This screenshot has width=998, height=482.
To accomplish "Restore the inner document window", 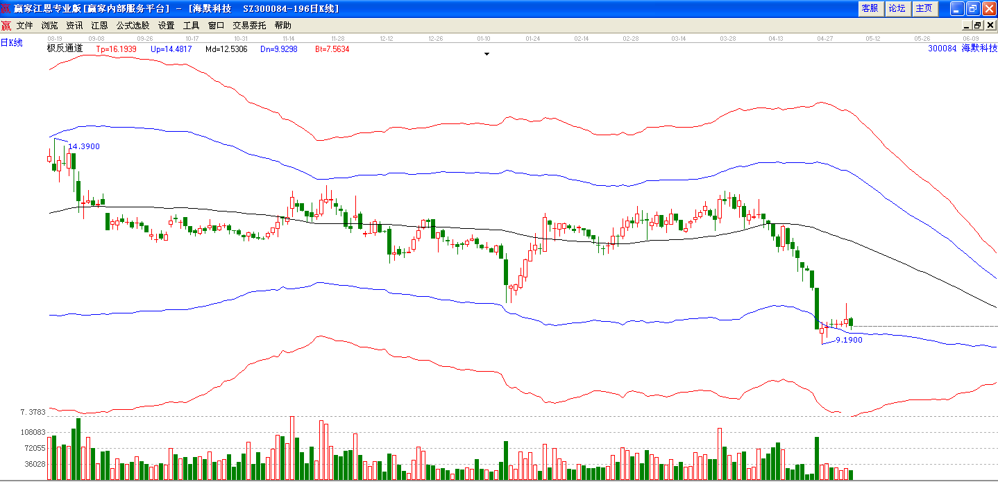I will pyautogui.click(x=977, y=26).
